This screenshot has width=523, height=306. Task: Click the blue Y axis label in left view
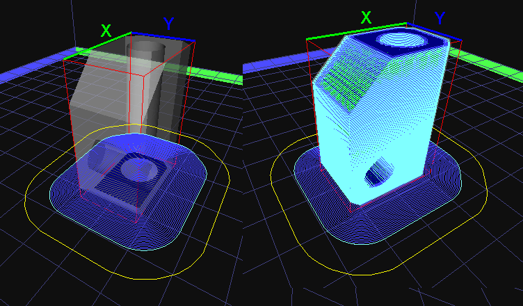click(x=168, y=24)
